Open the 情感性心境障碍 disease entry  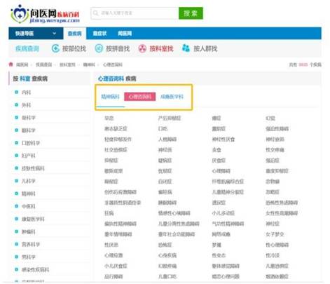(x=174, y=213)
